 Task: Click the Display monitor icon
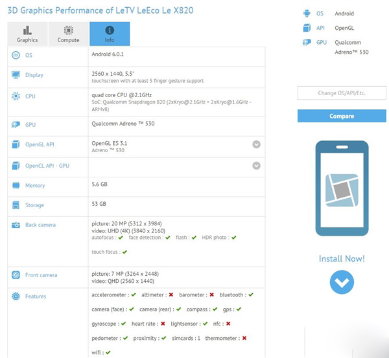[x=16, y=75]
